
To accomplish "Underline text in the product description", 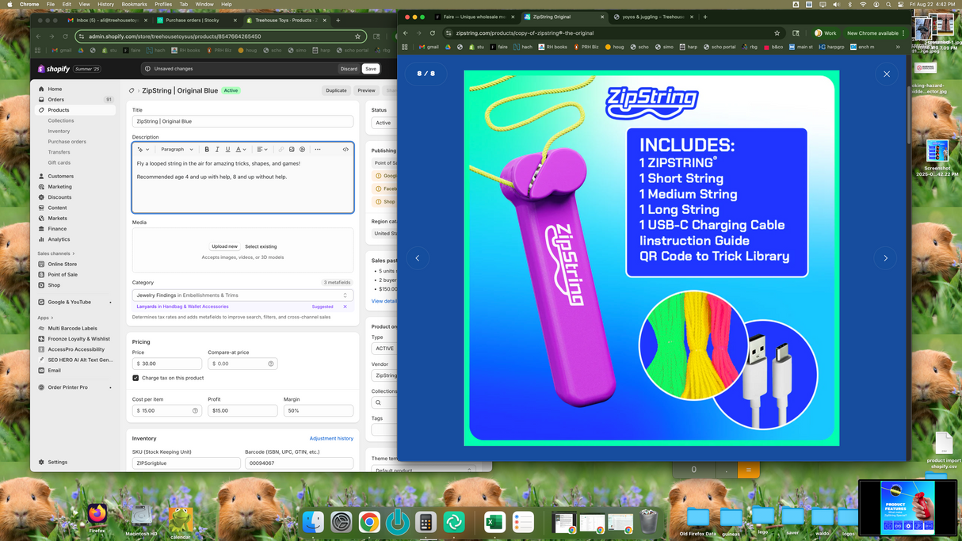I will coord(228,149).
